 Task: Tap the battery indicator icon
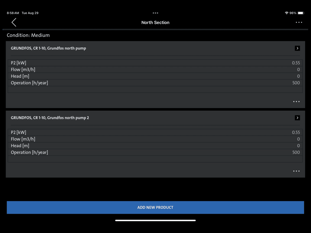[301, 13]
